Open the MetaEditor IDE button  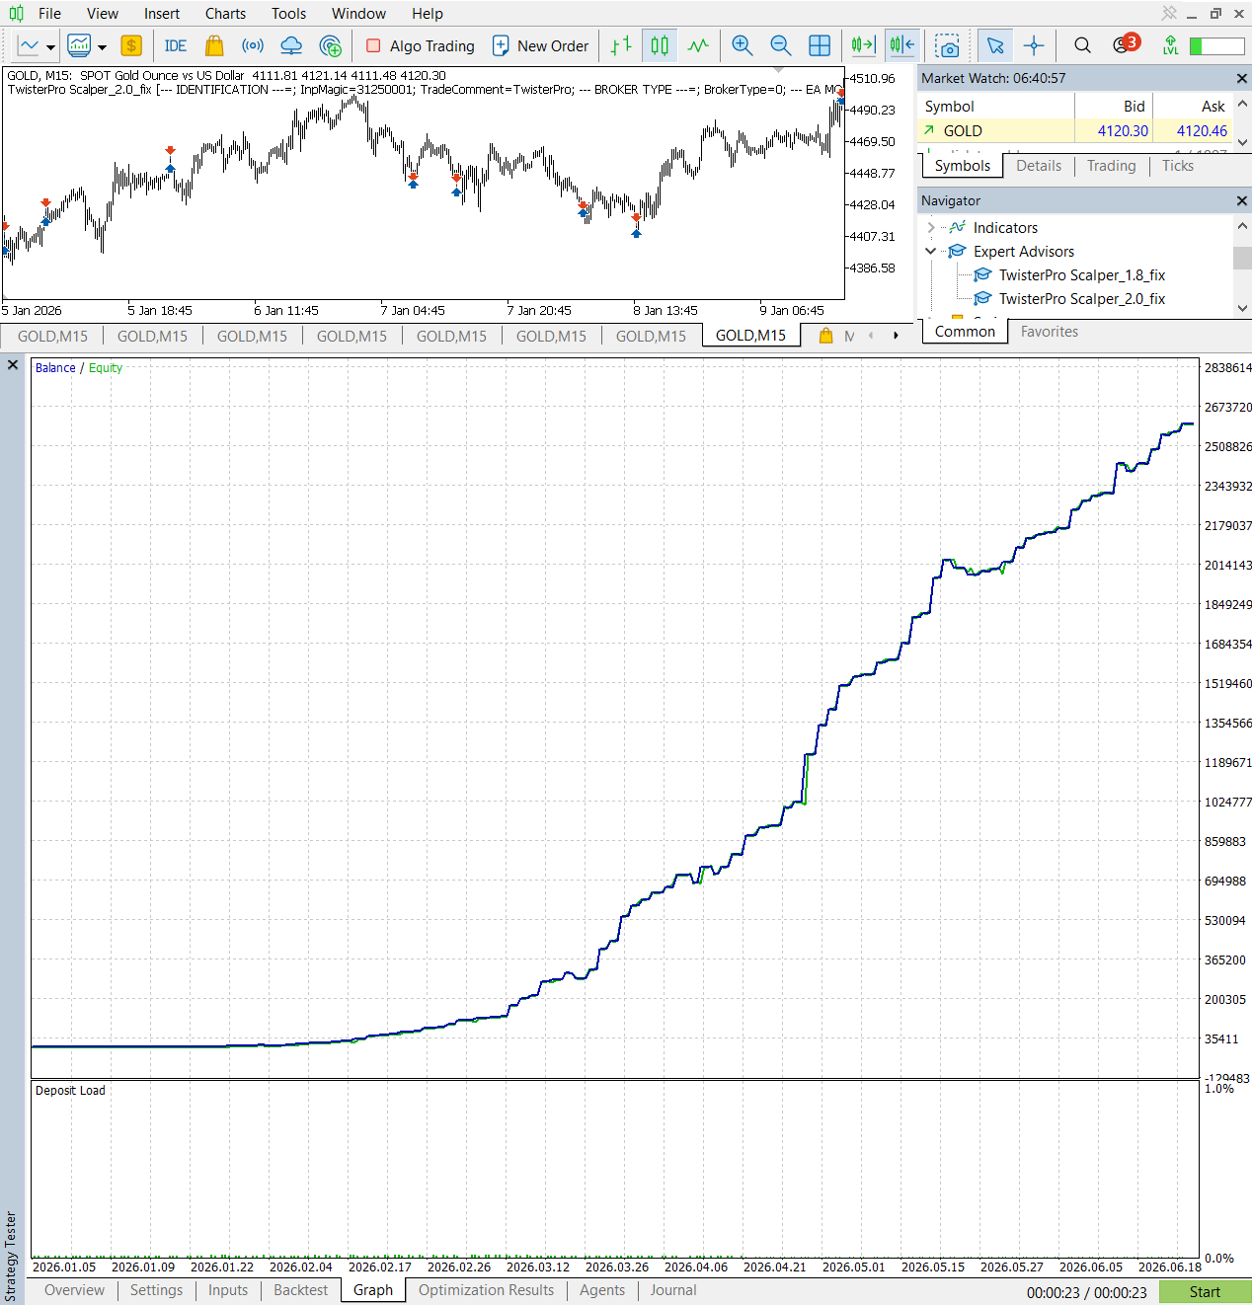coord(176,45)
